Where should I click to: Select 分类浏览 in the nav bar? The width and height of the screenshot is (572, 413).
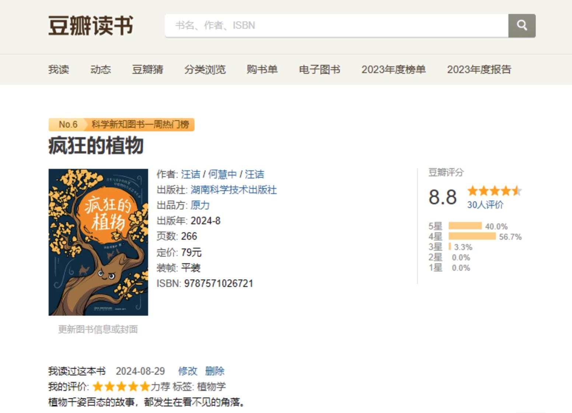(x=205, y=70)
